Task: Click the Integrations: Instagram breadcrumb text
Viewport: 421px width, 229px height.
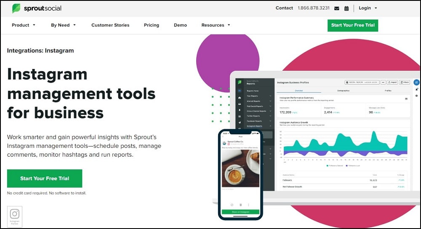Action: pyautogui.click(x=40, y=51)
